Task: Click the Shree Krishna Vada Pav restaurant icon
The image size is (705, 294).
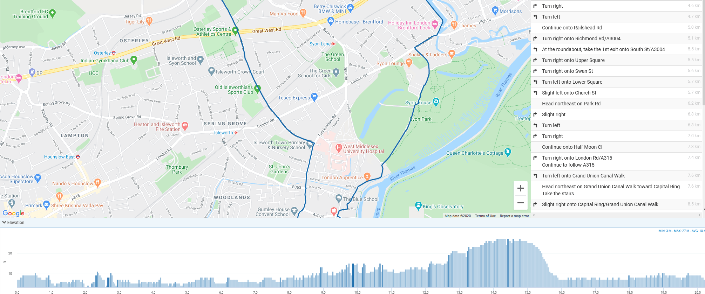Action: click(59, 196)
